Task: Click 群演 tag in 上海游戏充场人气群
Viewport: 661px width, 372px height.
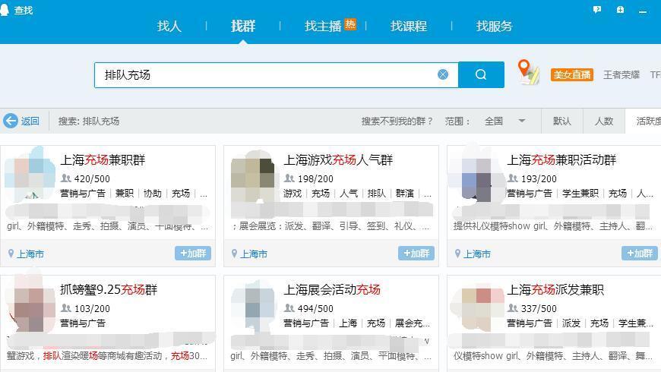Action: click(x=405, y=194)
